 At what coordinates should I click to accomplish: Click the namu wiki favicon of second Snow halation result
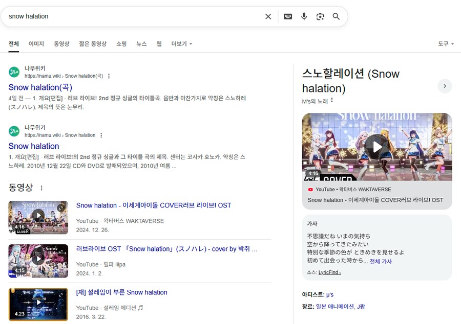click(14, 131)
